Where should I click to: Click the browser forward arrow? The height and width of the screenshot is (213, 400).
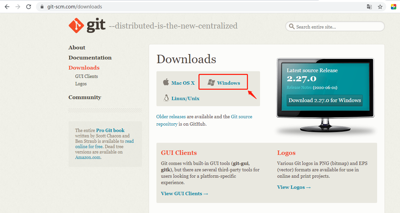tap(18, 7)
